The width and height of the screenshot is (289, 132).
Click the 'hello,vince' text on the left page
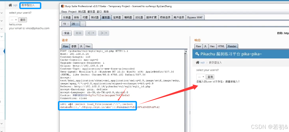pyautogui.click(x=15, y=25)
